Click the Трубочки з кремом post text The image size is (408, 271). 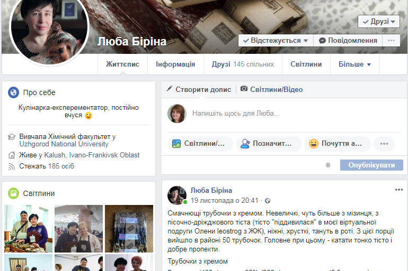pos(198,261)
